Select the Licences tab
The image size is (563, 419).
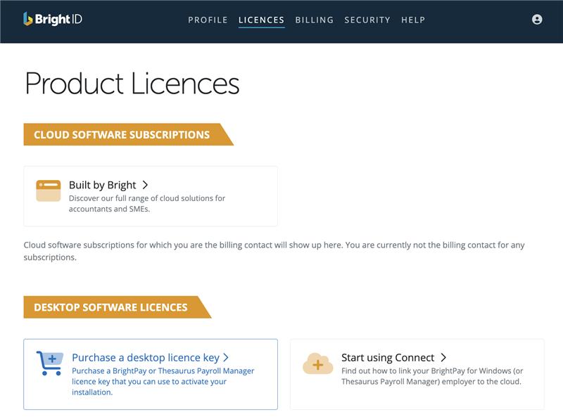pos(261,20)
